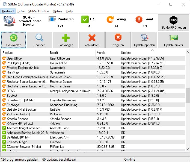Sort list by Update column header
The image size is (190, 162).
[152, 53]
